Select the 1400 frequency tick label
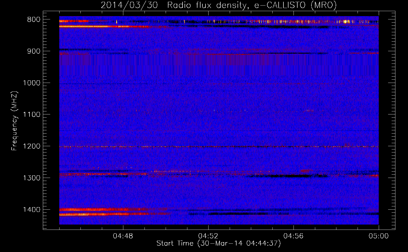The image size is (408, 252). point(32,210)
